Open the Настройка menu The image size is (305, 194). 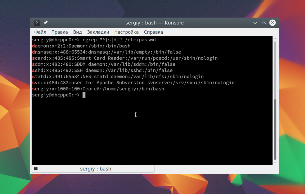126,32
